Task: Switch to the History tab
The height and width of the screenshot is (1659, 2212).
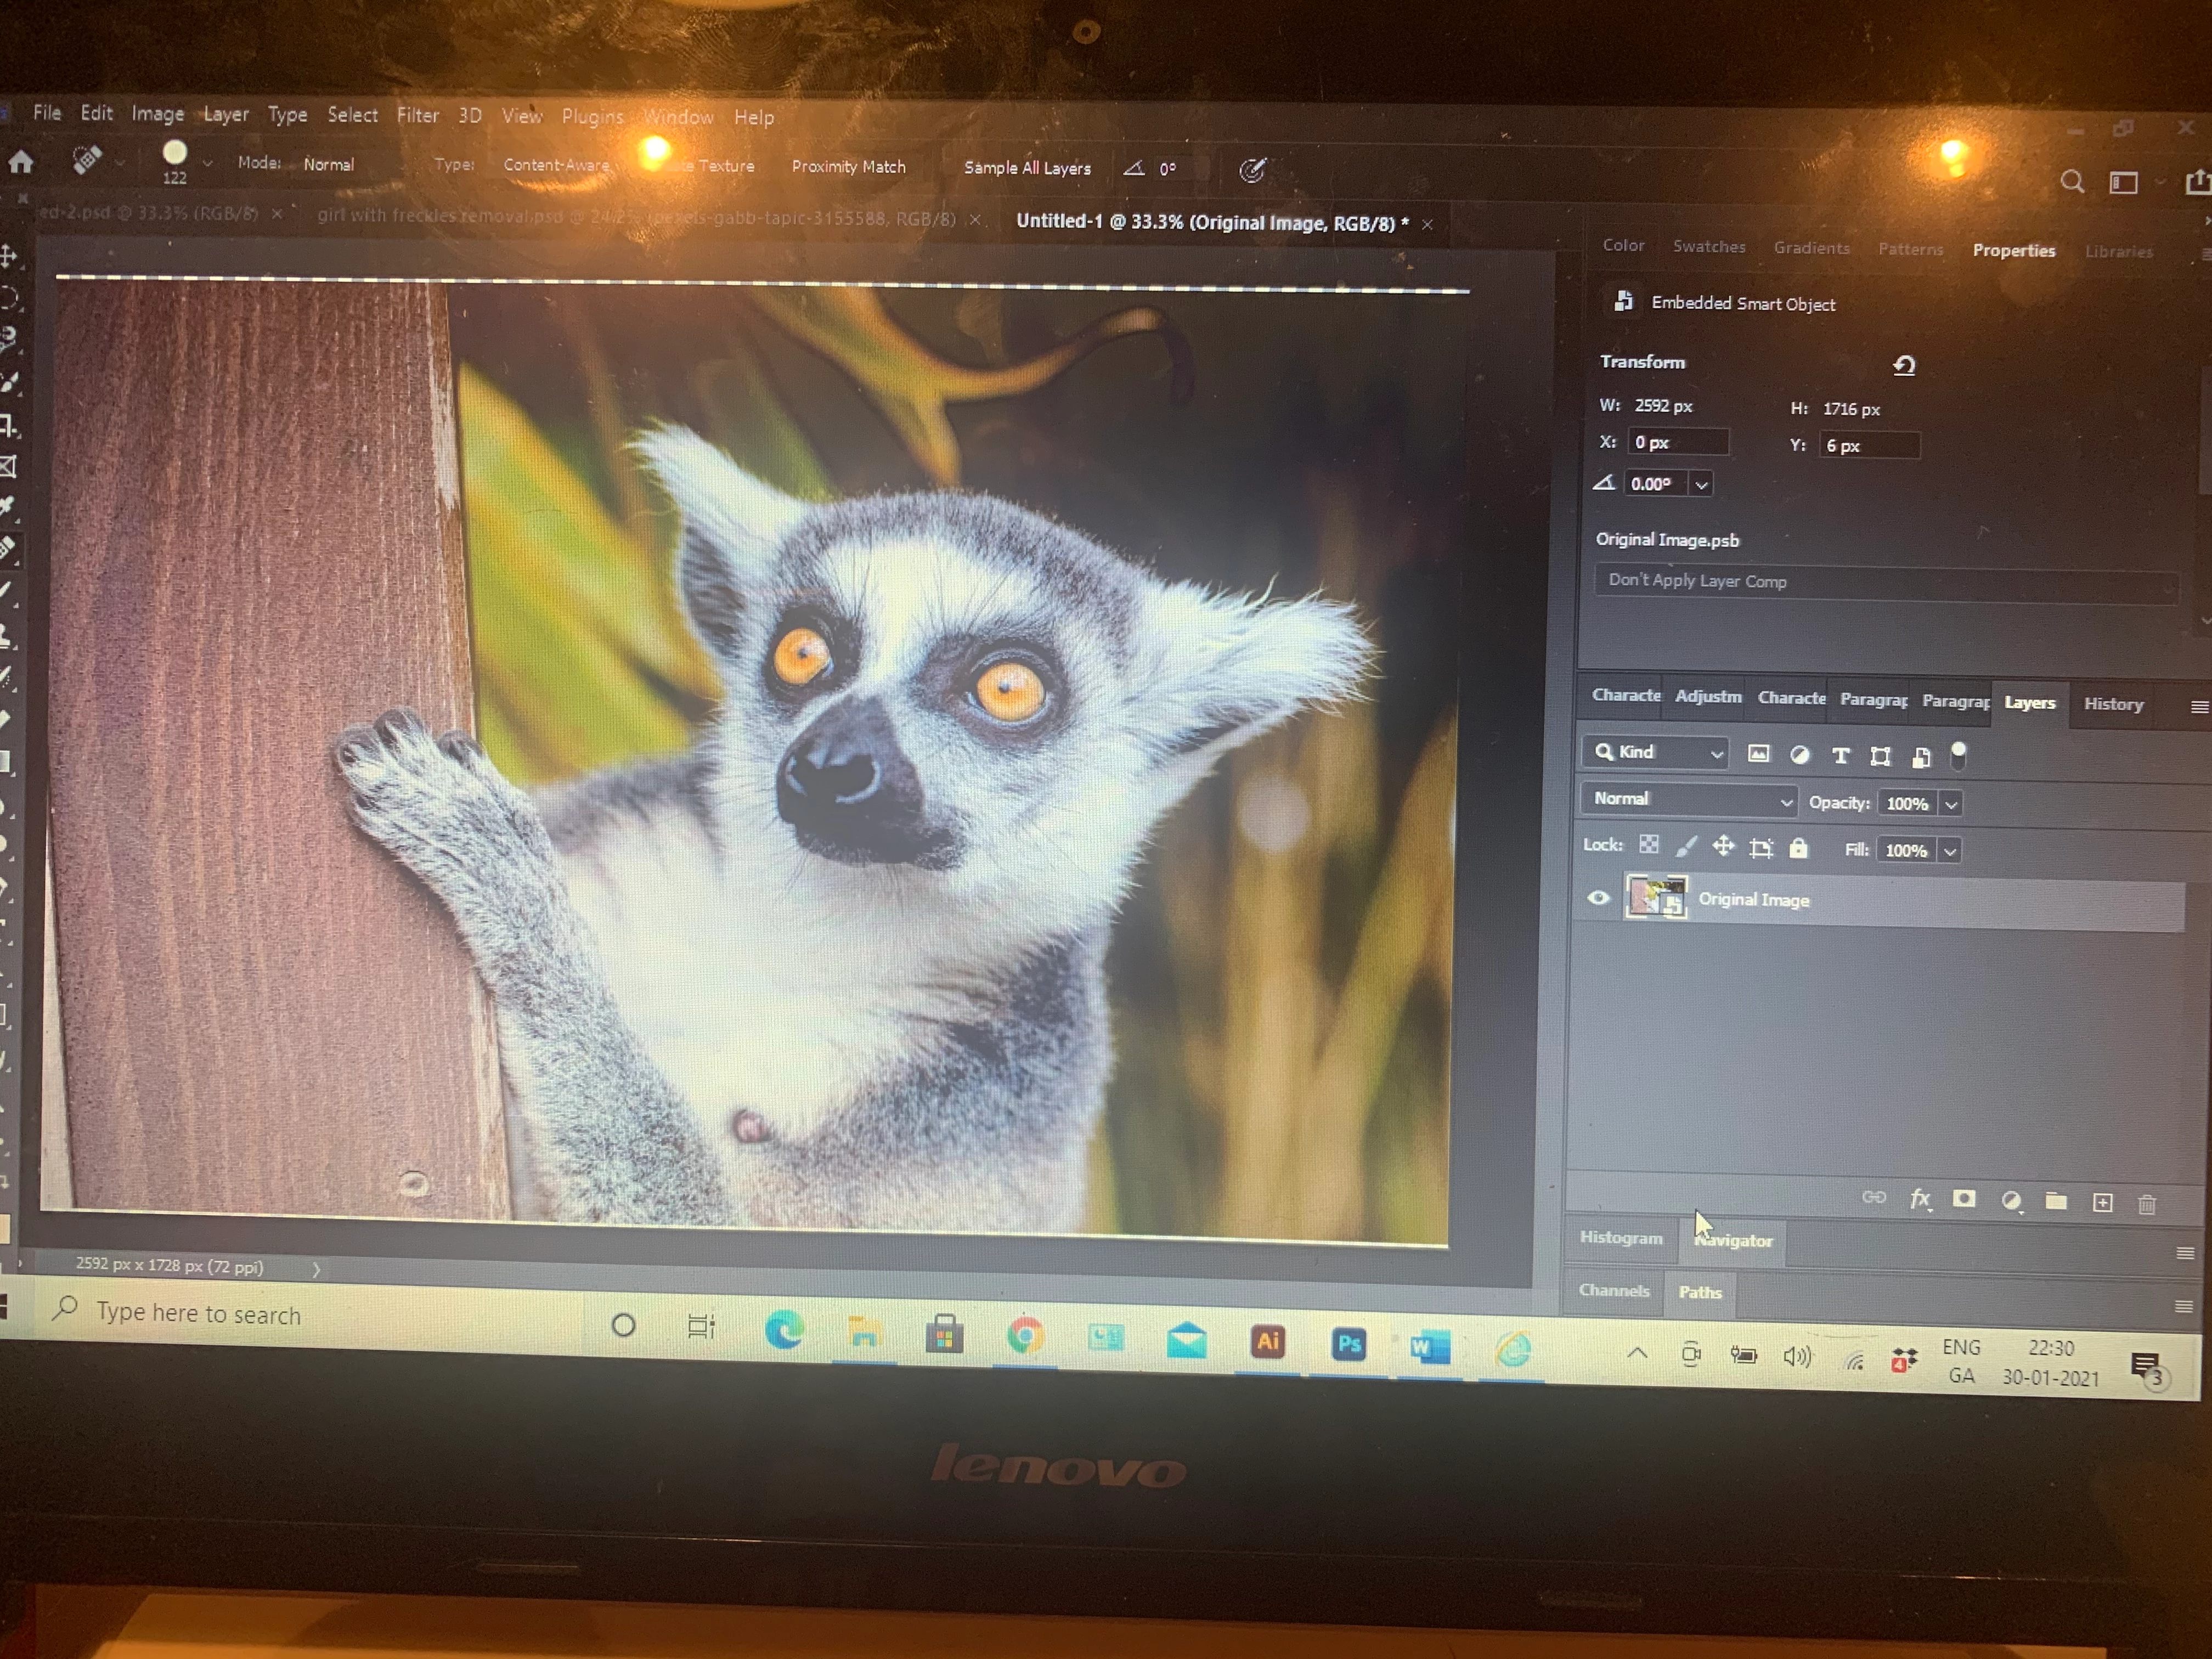Action: [x=2113, y=704]
